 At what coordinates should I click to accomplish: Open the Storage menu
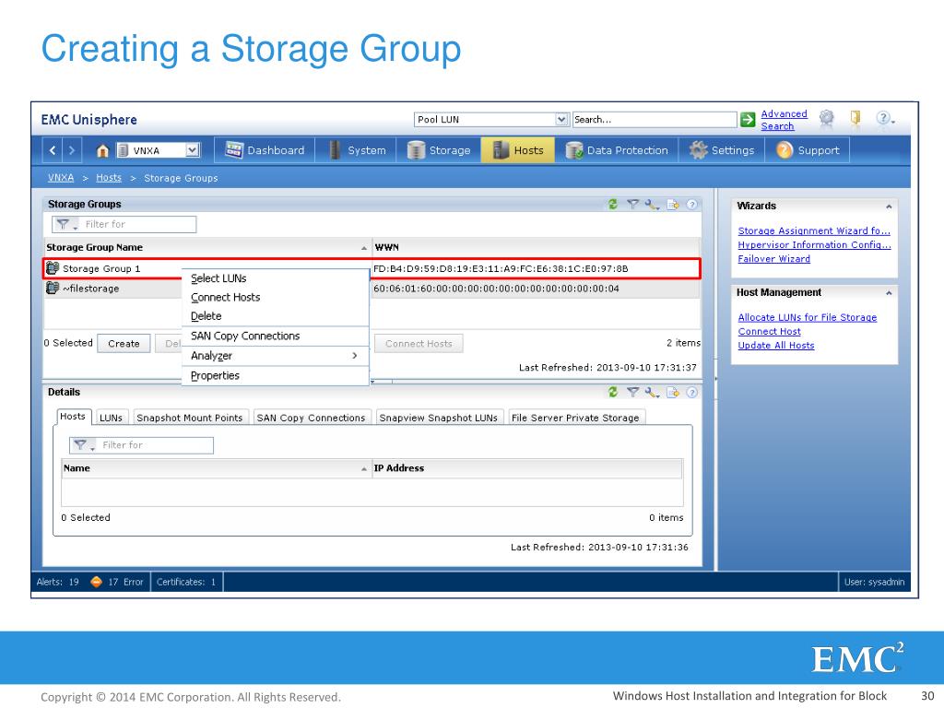pyautogui.click(x=439, y=150)
